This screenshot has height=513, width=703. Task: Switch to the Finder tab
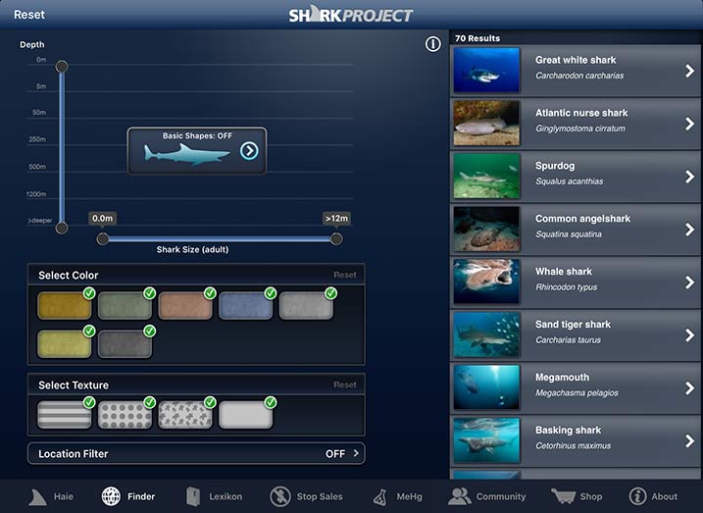[x=112, y=496]
